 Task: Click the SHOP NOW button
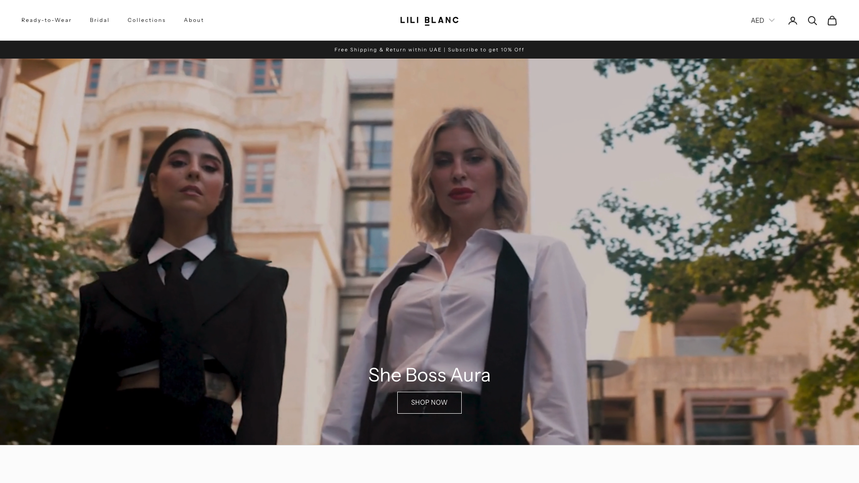tap(429, 402)
